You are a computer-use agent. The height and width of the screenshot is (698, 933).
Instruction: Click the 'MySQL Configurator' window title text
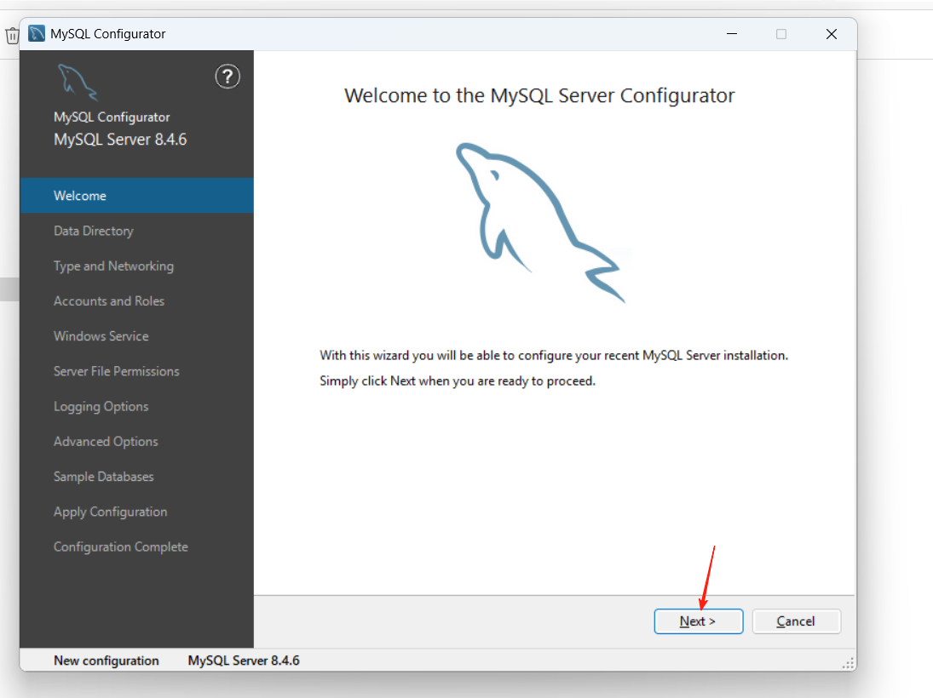[107, 34]
